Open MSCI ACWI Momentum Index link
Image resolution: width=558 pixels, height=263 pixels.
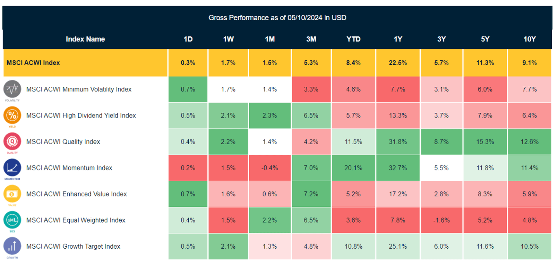point(69,168)
